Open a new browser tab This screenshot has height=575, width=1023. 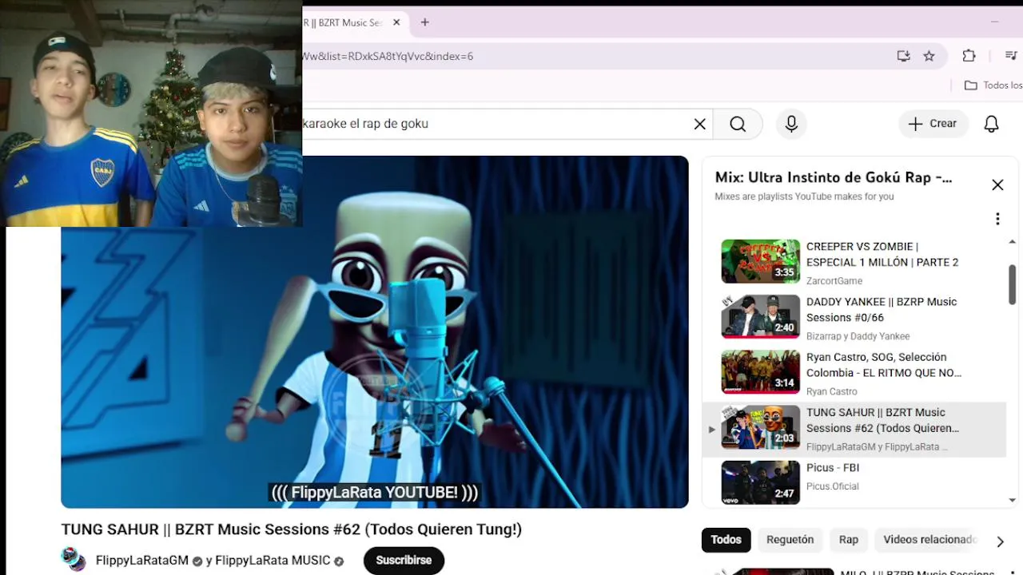click(425, 22)
